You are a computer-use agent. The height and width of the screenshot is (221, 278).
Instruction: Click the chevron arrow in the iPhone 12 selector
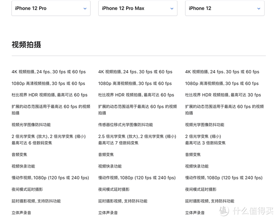(259, 8)
